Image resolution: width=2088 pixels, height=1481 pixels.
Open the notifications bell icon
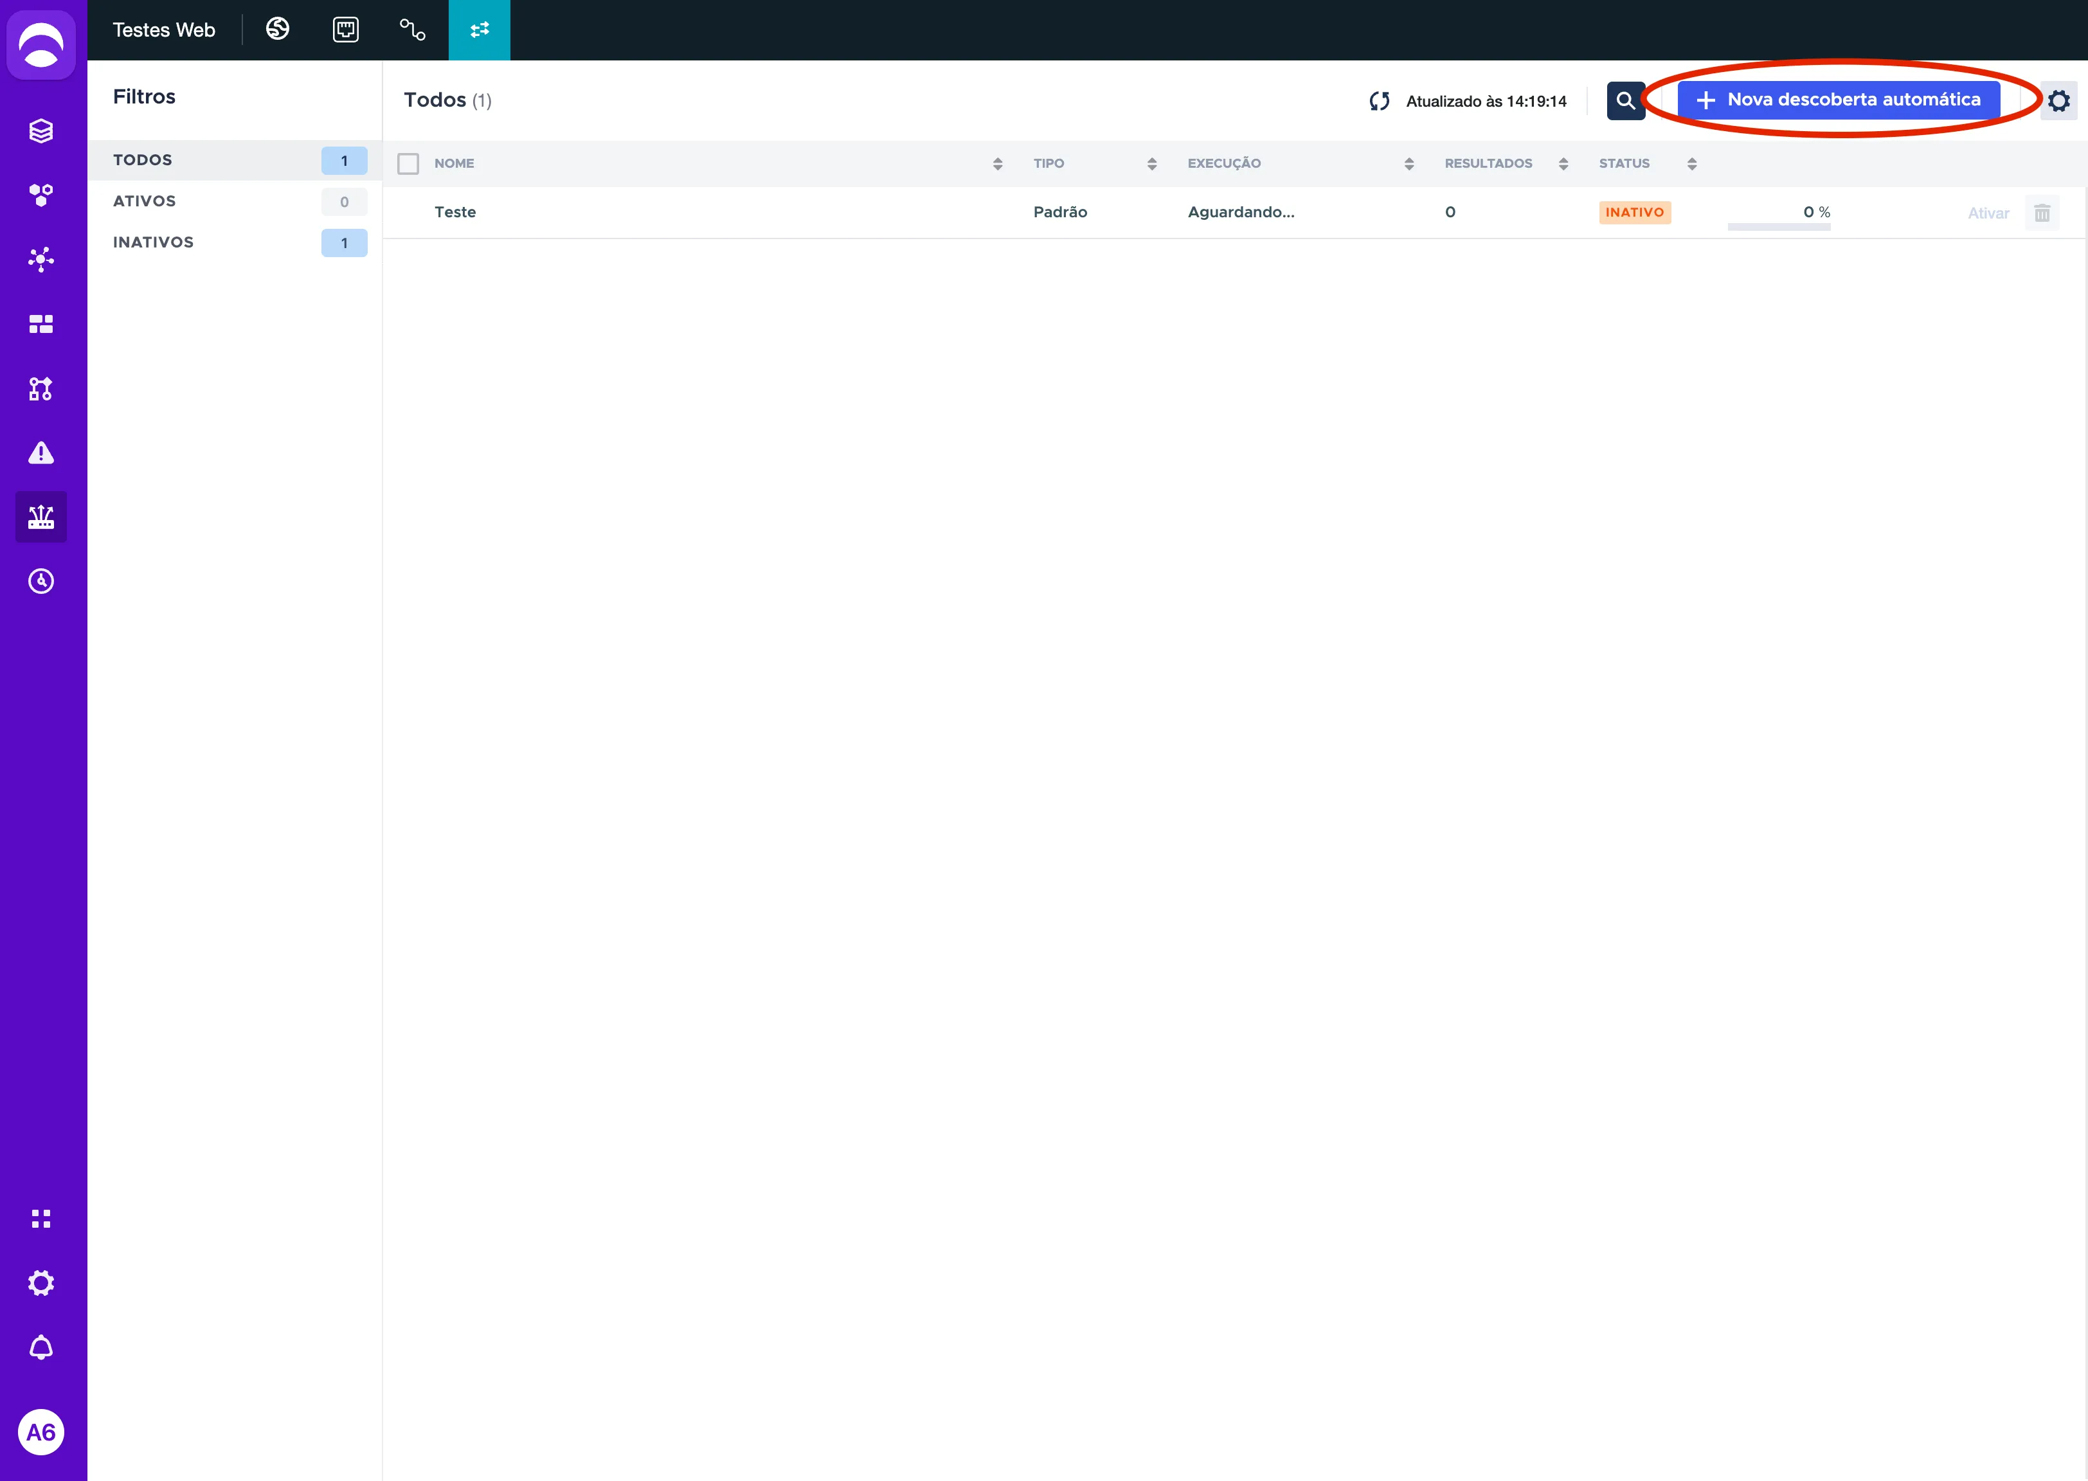coord(41,1347)
